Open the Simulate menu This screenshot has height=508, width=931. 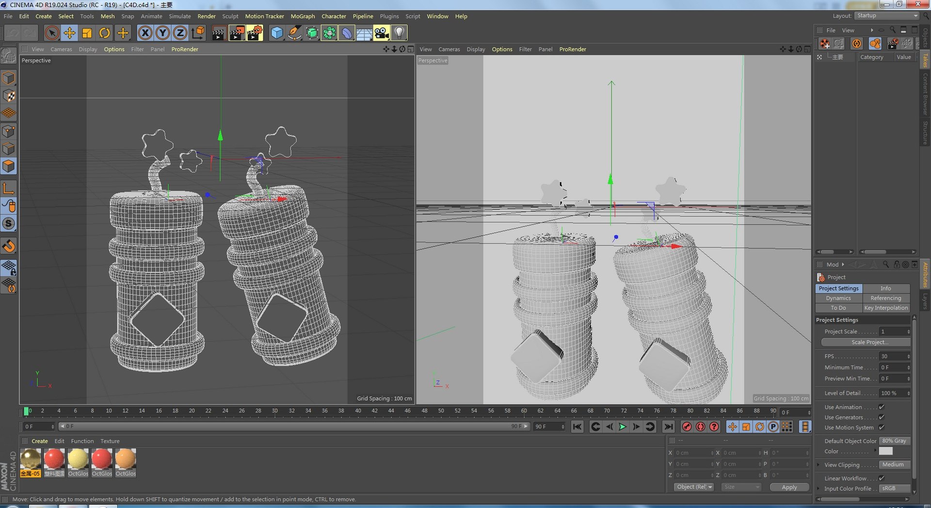tap(180, 16)
